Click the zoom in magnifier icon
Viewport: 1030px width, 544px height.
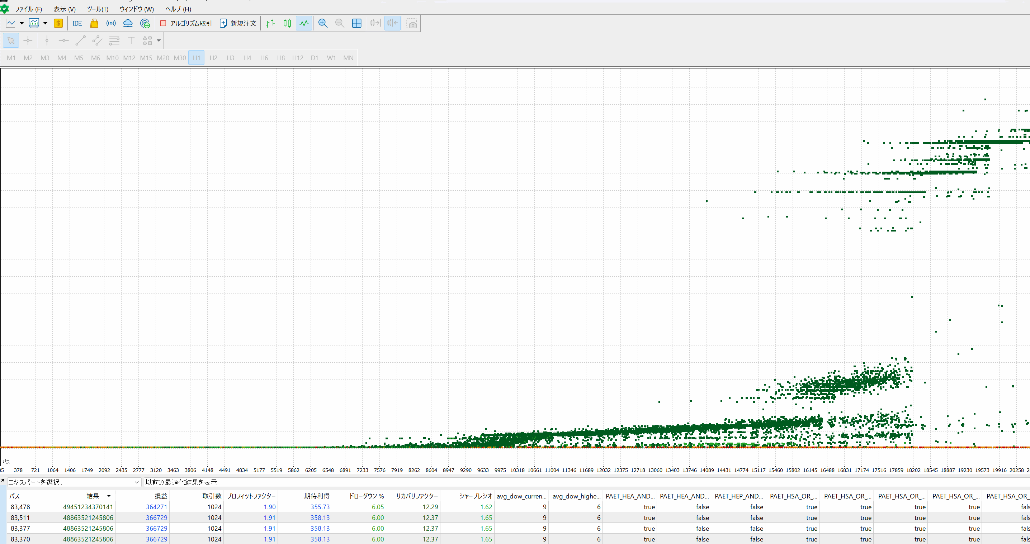(x=323, y=23)
